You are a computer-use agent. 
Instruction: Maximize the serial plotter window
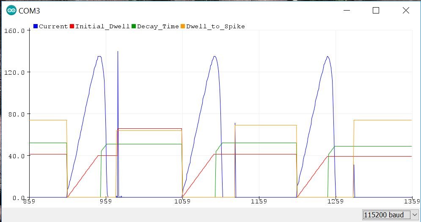click(x=376, y=11)
